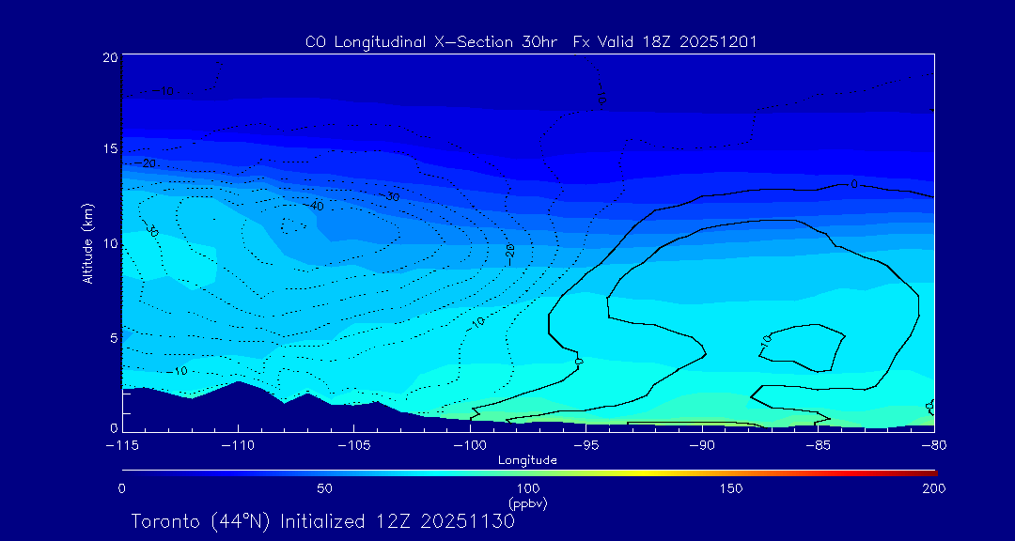Click the 15 altitude tick label
The height and width of the screenshot is (541, 1015).
click(x=110, y=149)
